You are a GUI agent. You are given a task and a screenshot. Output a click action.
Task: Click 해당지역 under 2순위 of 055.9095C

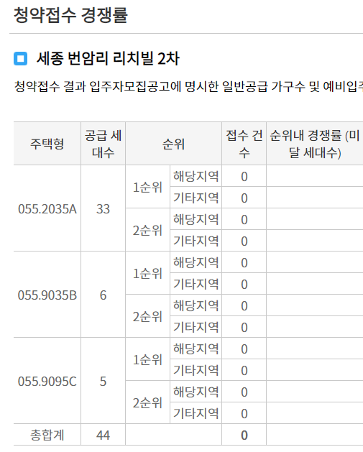pos(196,392)
